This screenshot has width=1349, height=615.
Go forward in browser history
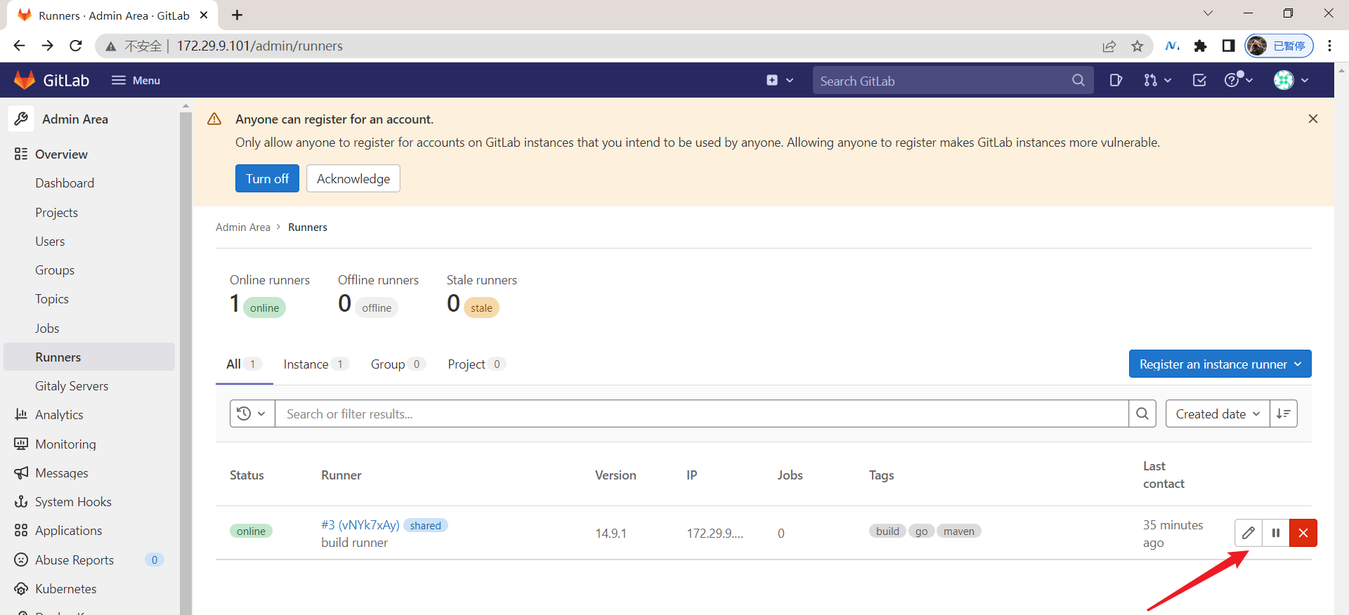click(47, 46)
